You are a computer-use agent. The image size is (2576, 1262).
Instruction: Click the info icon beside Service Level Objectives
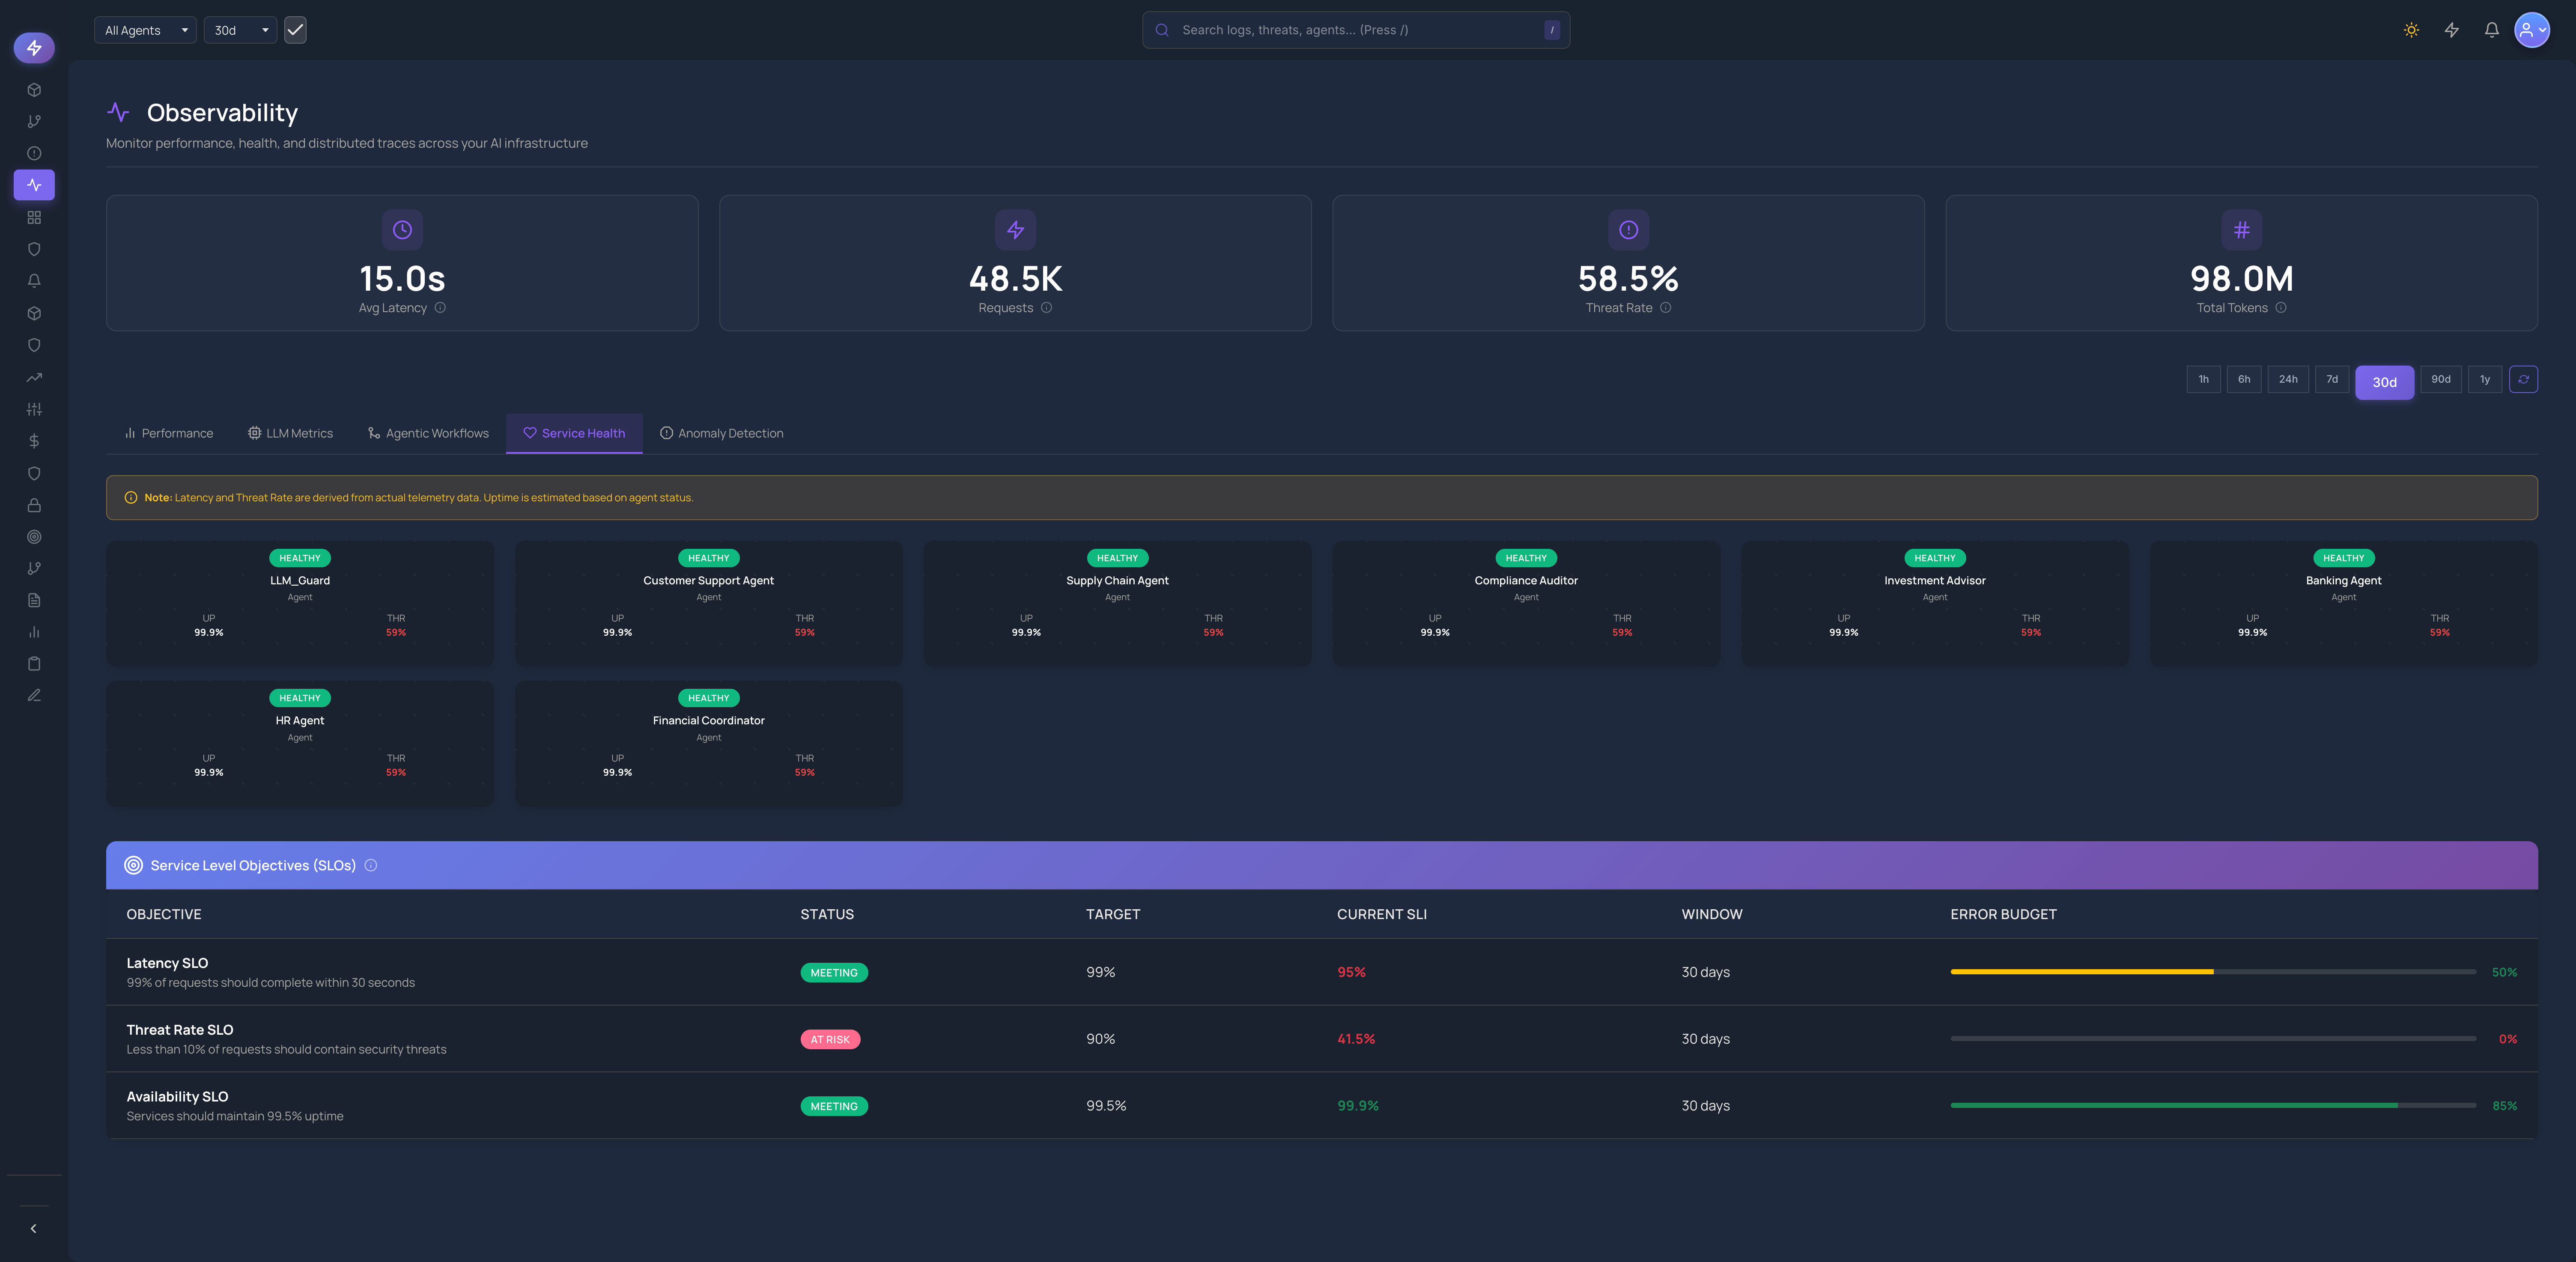(371, 866)
